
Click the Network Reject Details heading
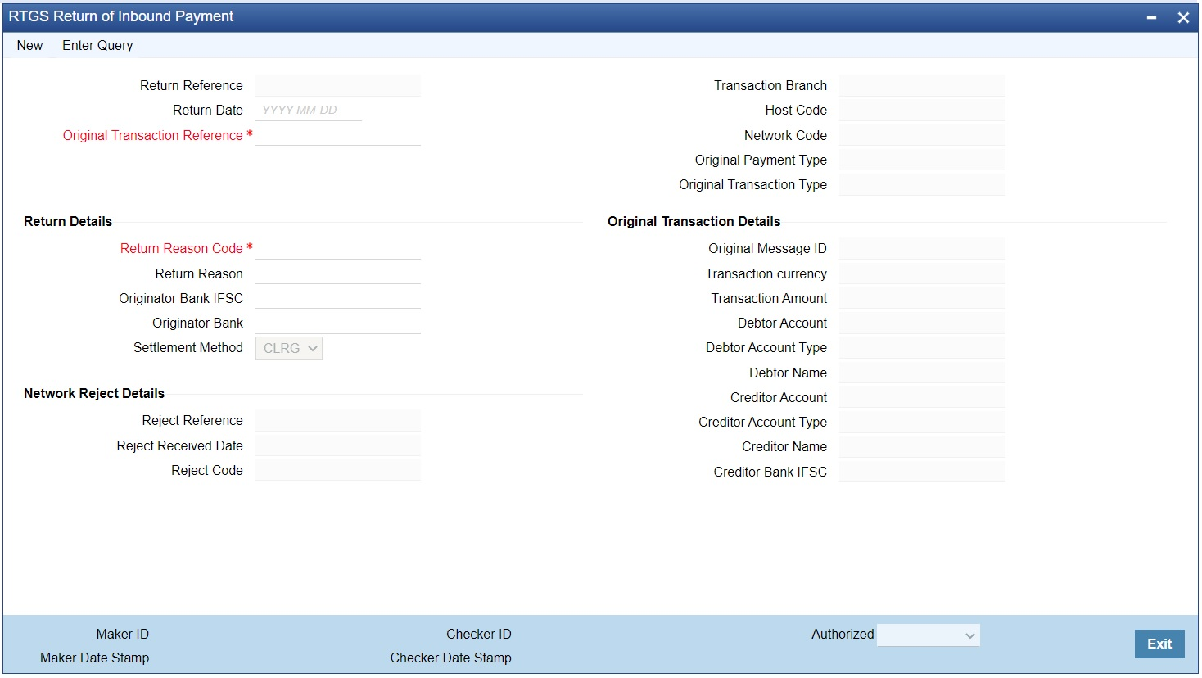coord(94,394)
